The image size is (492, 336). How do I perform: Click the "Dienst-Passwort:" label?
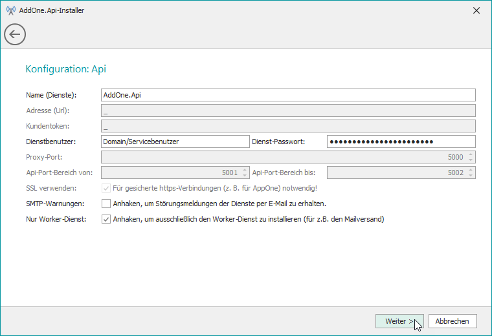(278, 142)
